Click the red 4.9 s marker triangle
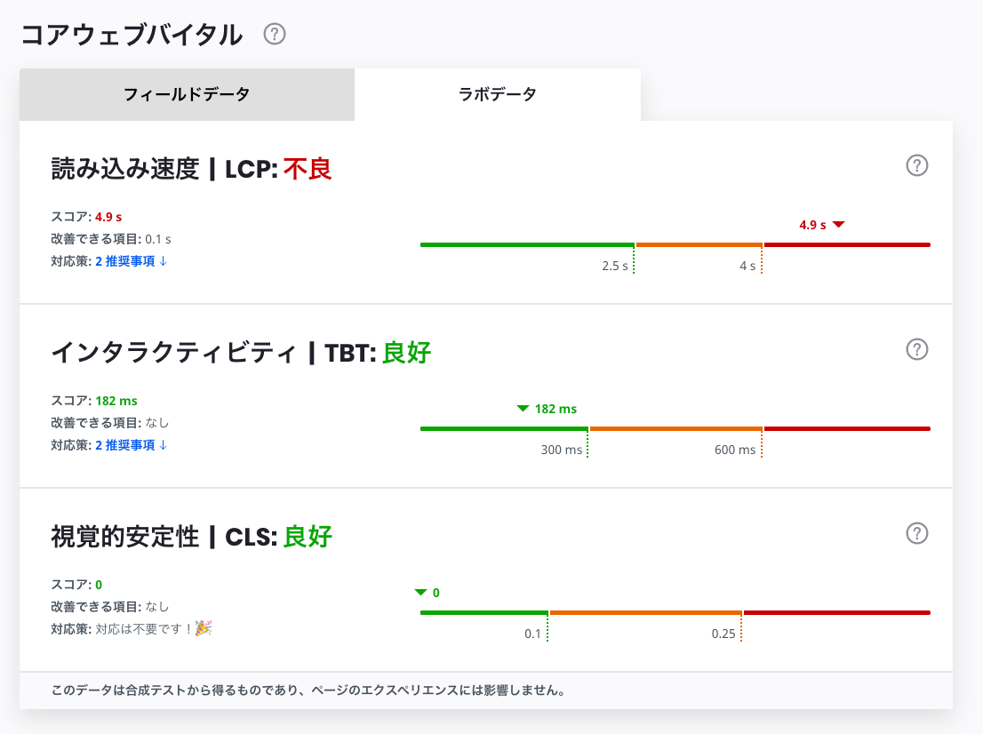This screenshot has height=734, width=983. [x=838, y=225]
